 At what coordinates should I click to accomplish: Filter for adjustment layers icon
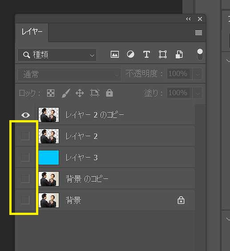click(131, 54)
